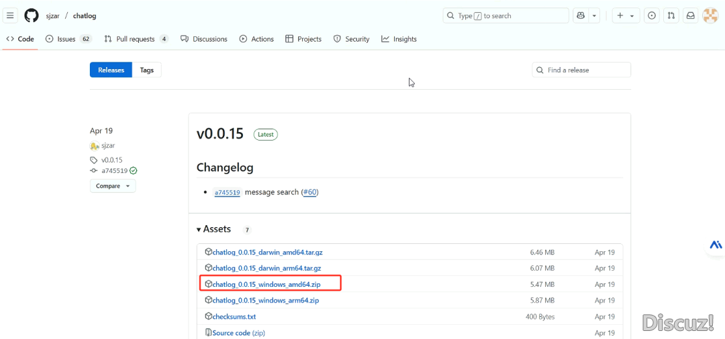725x339 pixels.
Task: Click the floating blue assistant icon at right edge
Action: (x=716, y=245)
